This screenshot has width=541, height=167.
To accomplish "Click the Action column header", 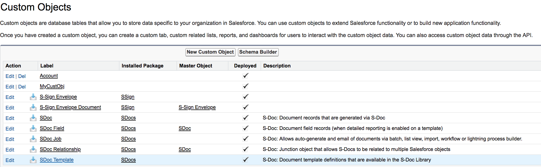I will 13,66.
